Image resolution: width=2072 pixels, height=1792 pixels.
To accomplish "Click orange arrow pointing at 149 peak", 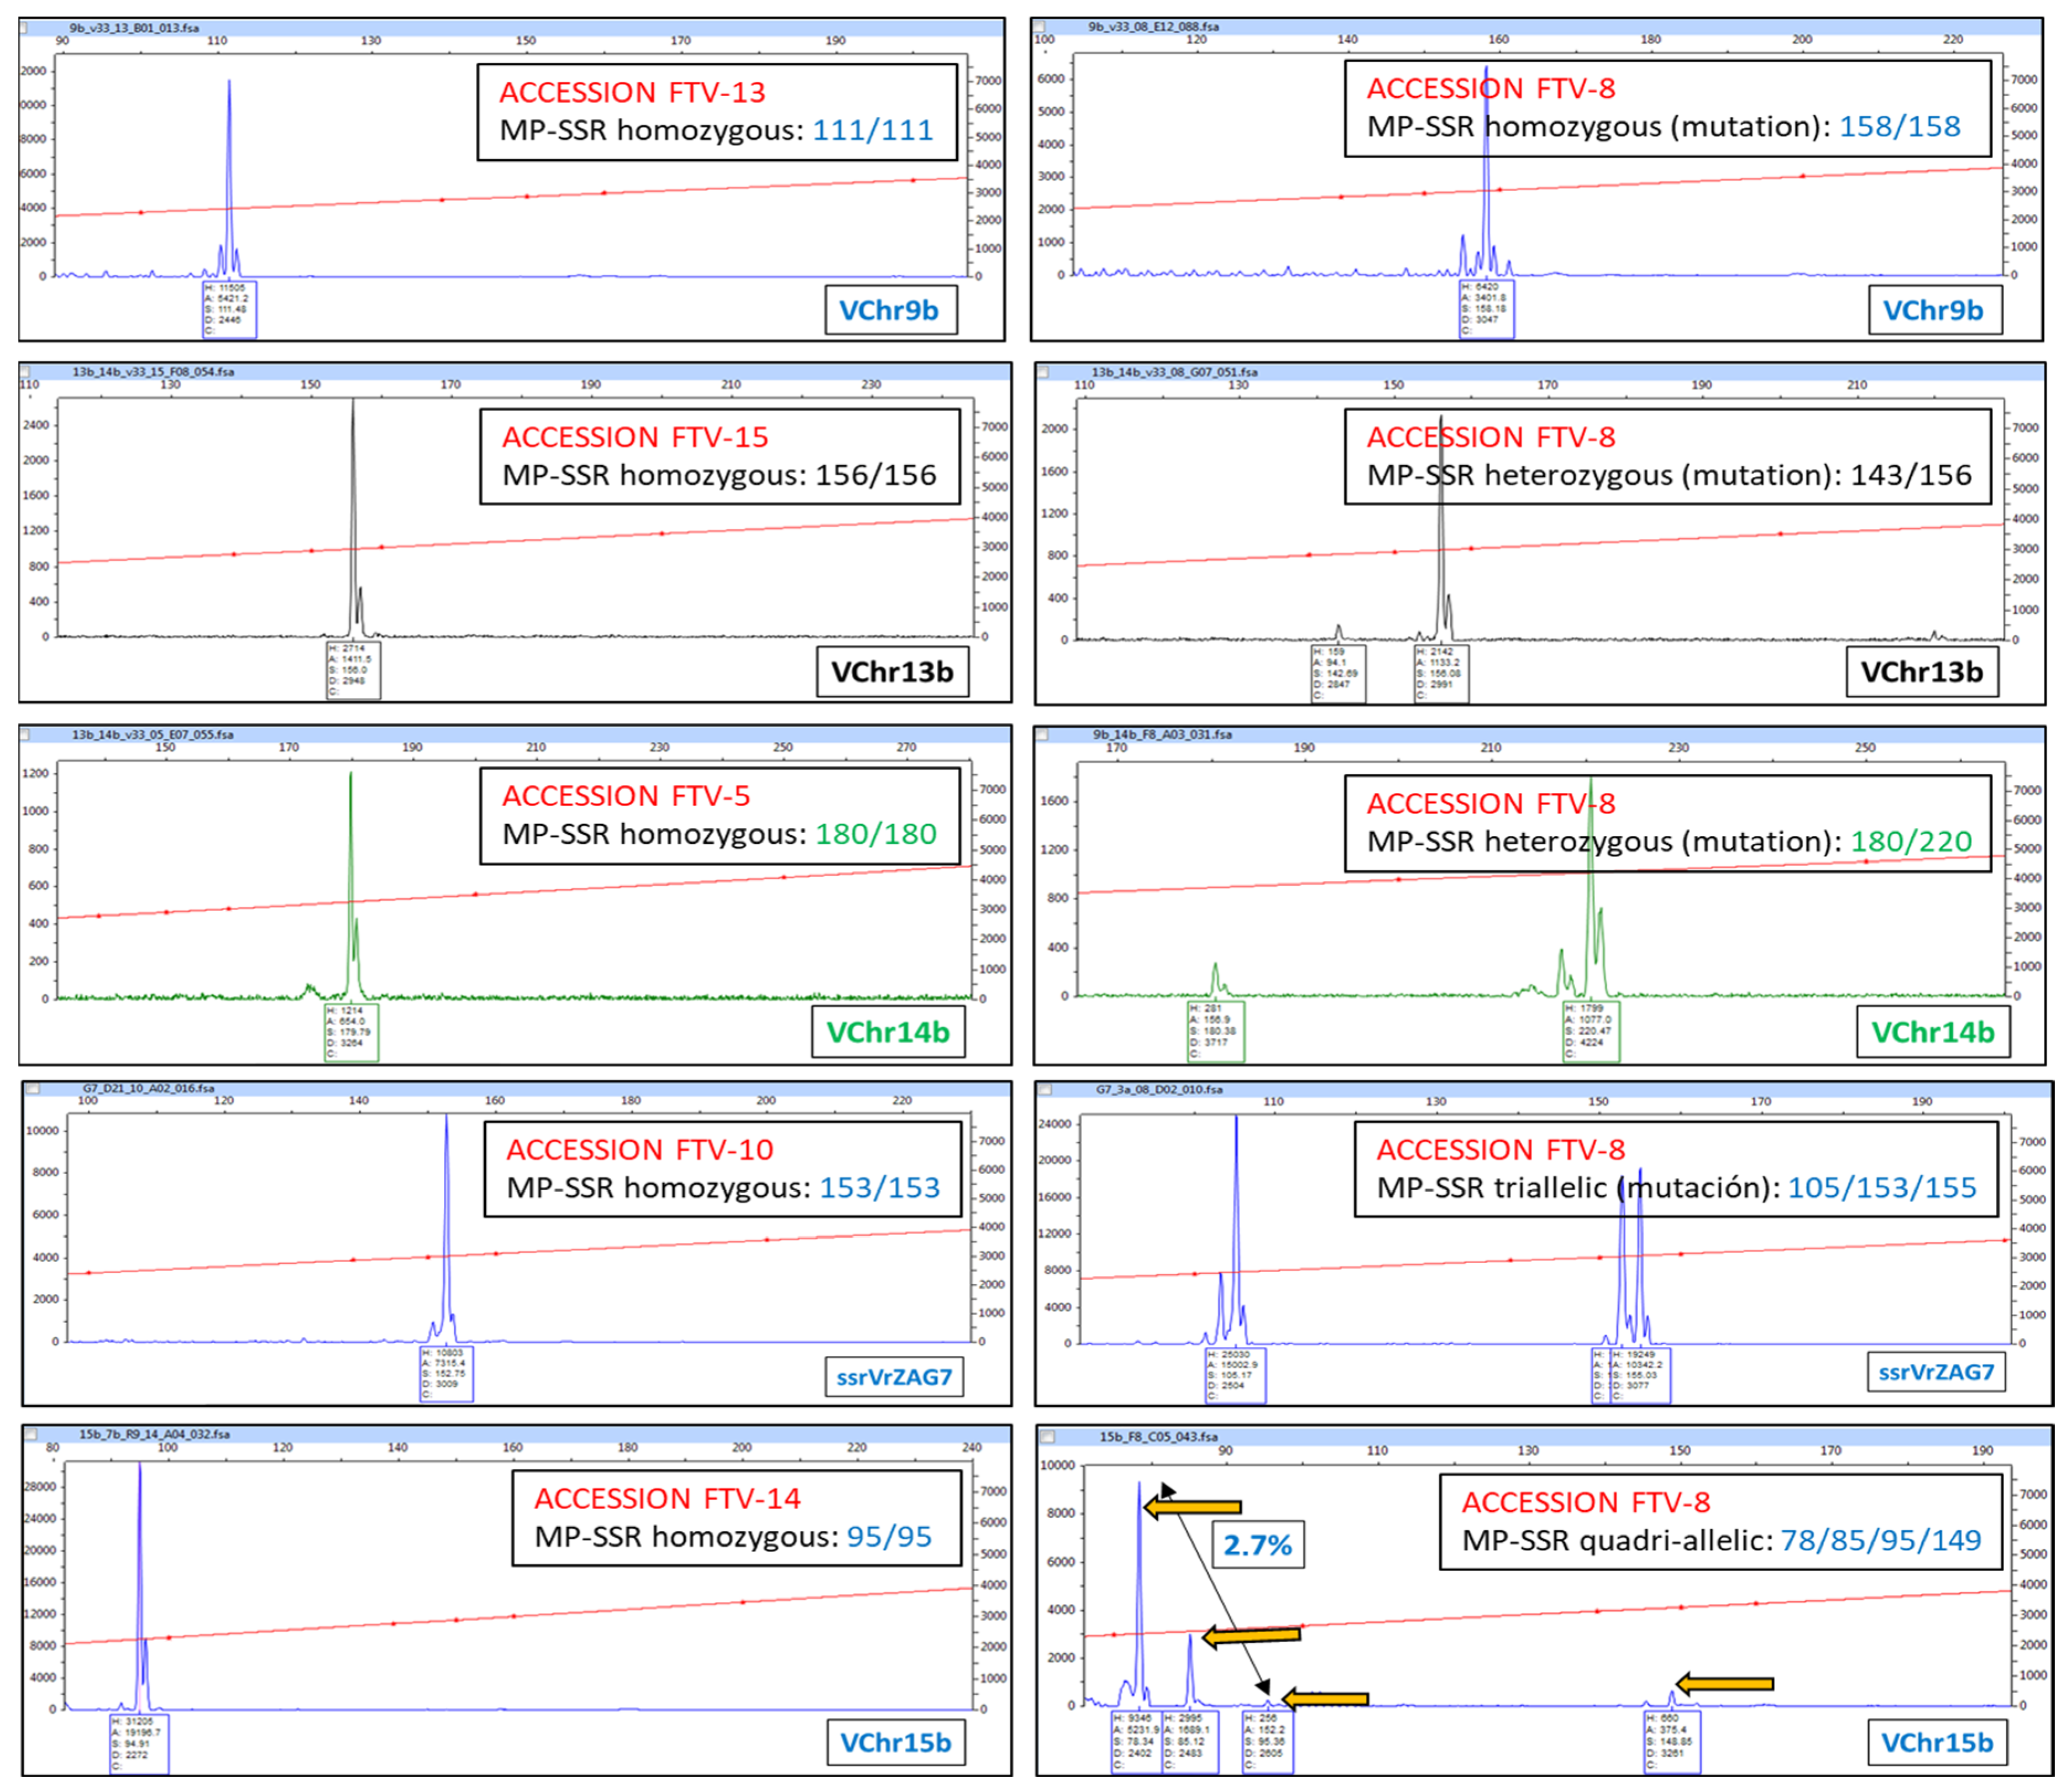I will [1724, 1685].
